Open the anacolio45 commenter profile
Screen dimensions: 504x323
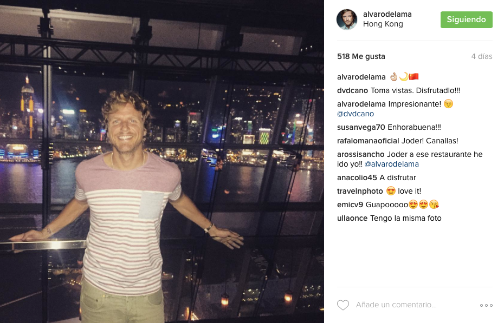tap(357, 177)
